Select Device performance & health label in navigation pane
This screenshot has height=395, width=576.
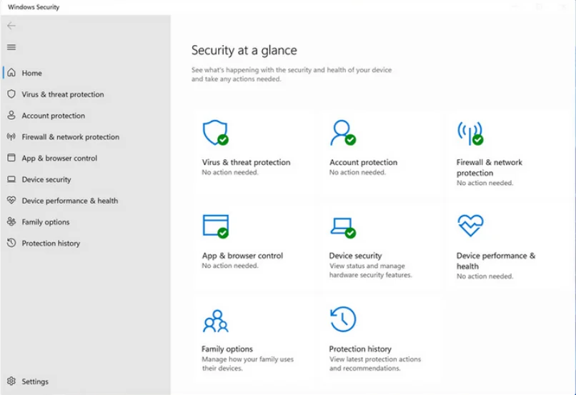(70, 201)
